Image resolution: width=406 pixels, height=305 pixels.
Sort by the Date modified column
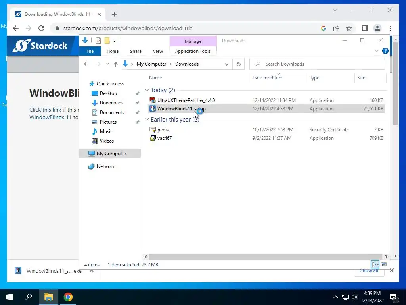point(267,77)
